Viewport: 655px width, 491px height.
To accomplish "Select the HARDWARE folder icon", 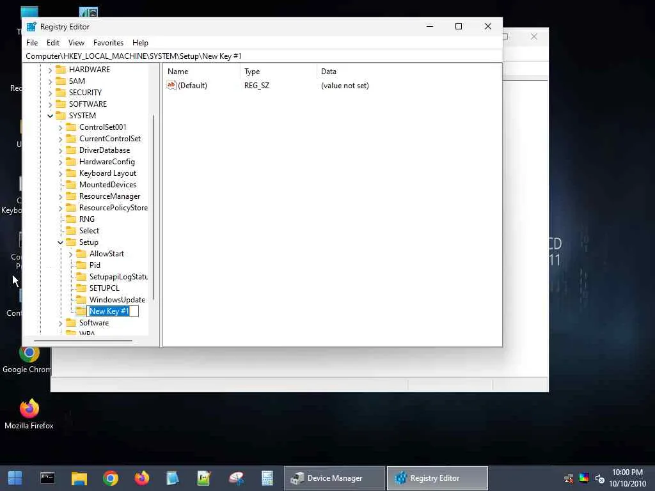I will 61,69.
